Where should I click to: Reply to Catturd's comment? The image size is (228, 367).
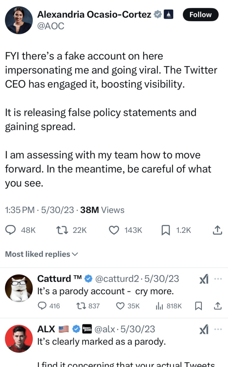42,306
